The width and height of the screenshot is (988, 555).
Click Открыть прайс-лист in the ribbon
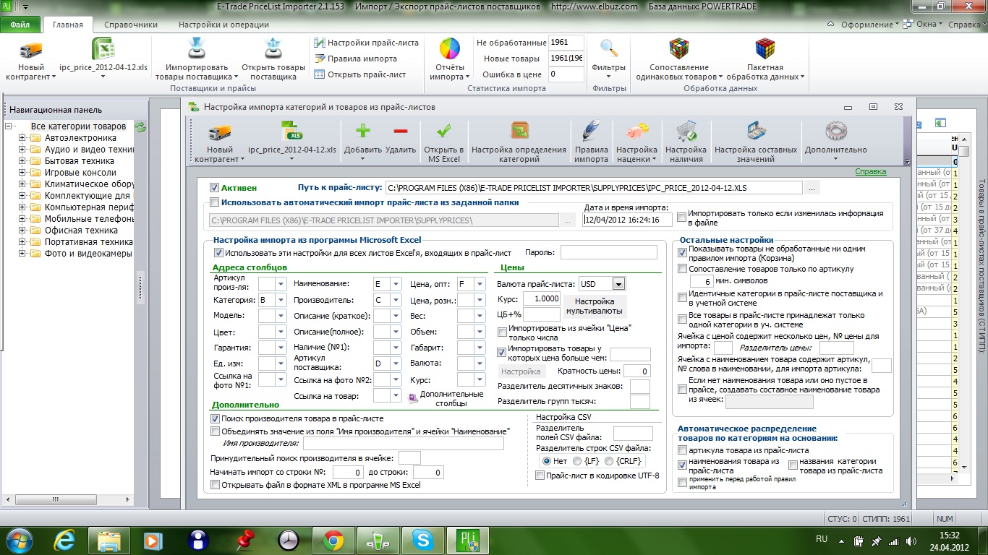pos(359,74)
